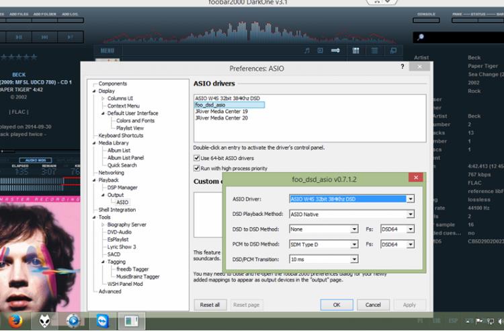Viewport: 504px width, 331px height.
Task: Open the DSD Playback Method dropdown
Action: click(411, 214)
